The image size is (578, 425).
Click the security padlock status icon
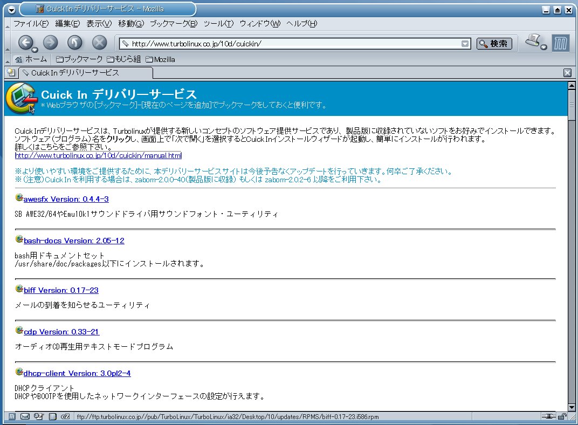tap(562, 416)
